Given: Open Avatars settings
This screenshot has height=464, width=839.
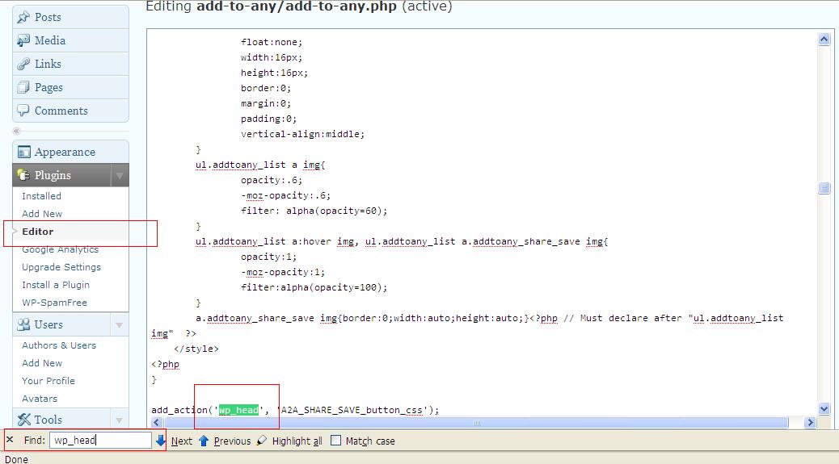Looking at the screenshot, I should 39,399.
